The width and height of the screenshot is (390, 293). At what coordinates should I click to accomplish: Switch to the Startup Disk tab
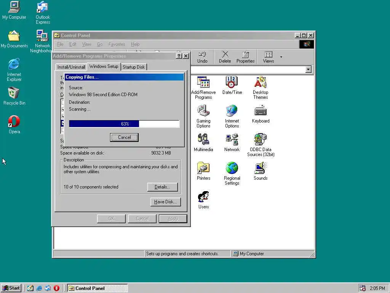(134, 67)
